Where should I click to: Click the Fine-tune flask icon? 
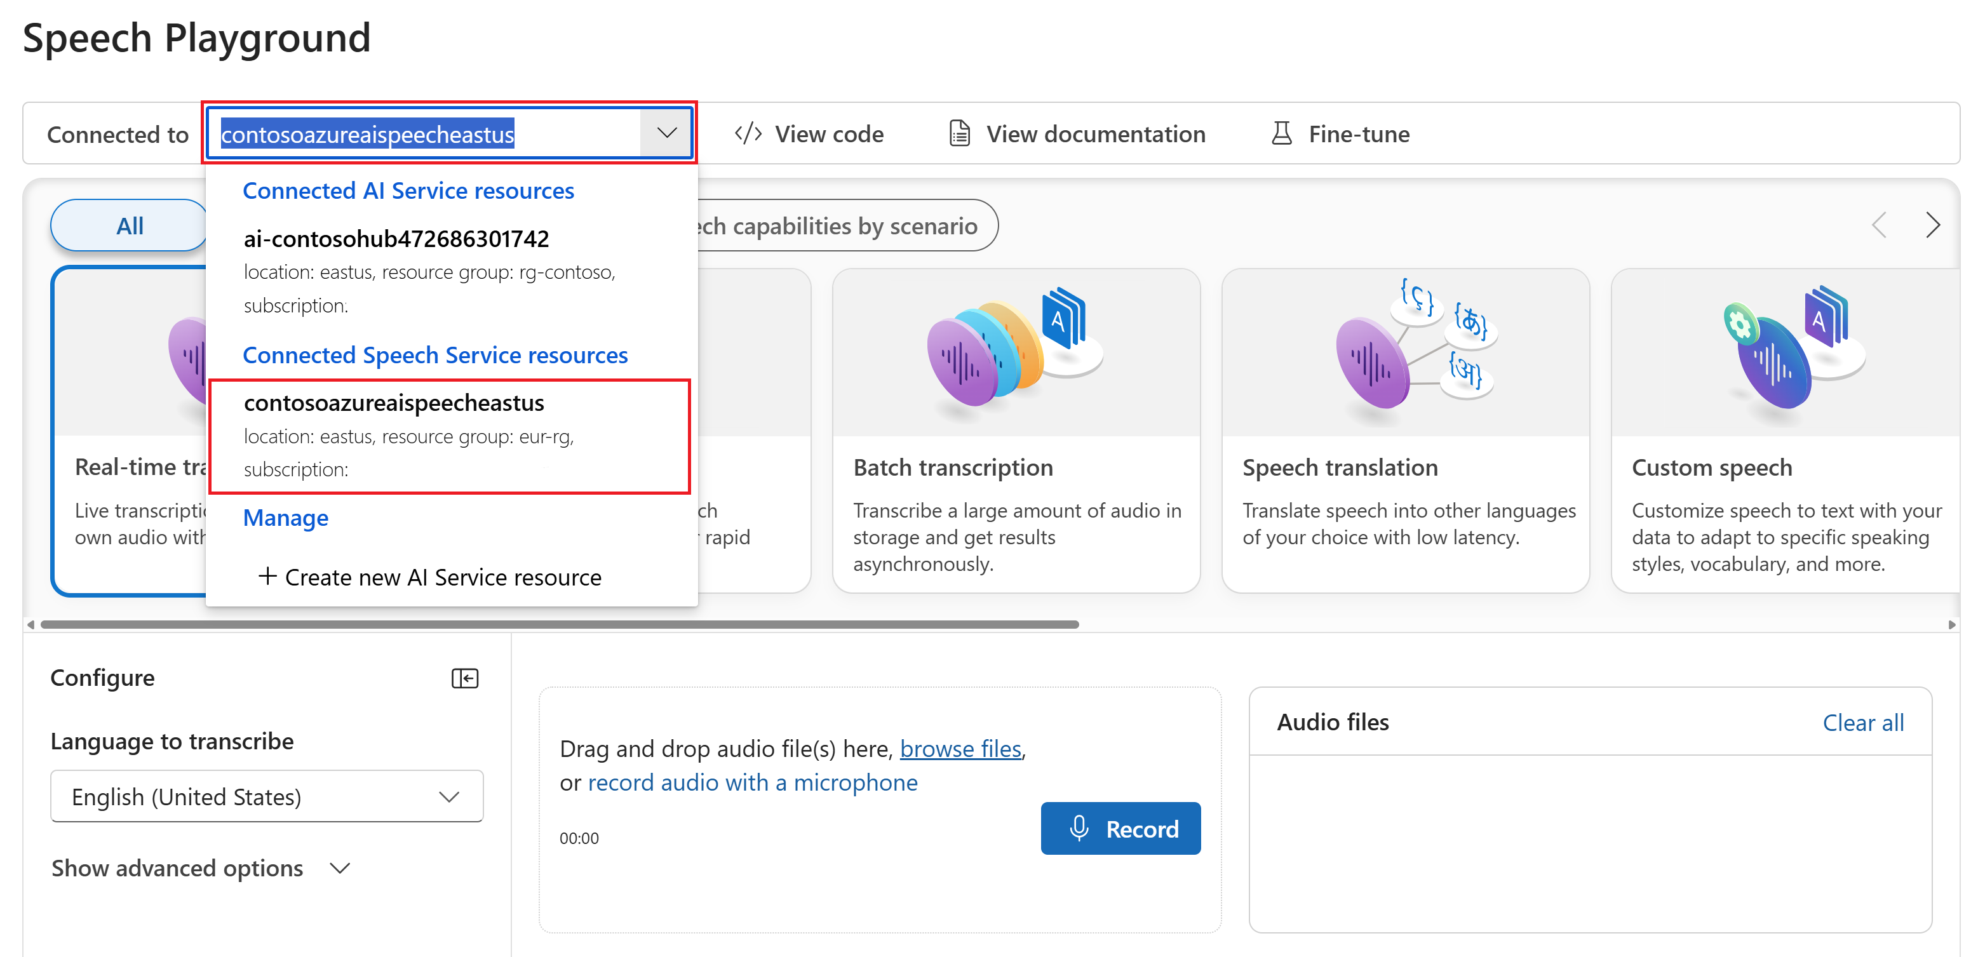(x=1281, y=133)
